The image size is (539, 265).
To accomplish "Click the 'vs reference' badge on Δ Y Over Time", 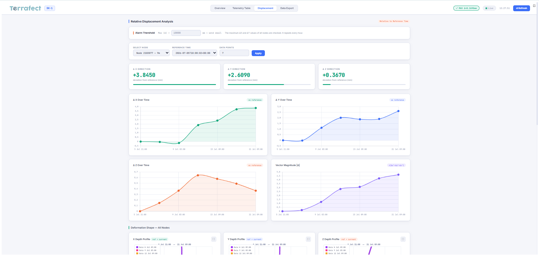I will click(397, 100).
